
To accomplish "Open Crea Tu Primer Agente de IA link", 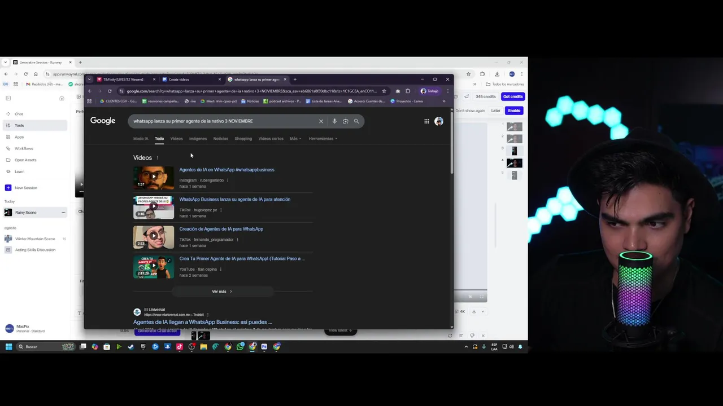I will (x=242, y=258).
